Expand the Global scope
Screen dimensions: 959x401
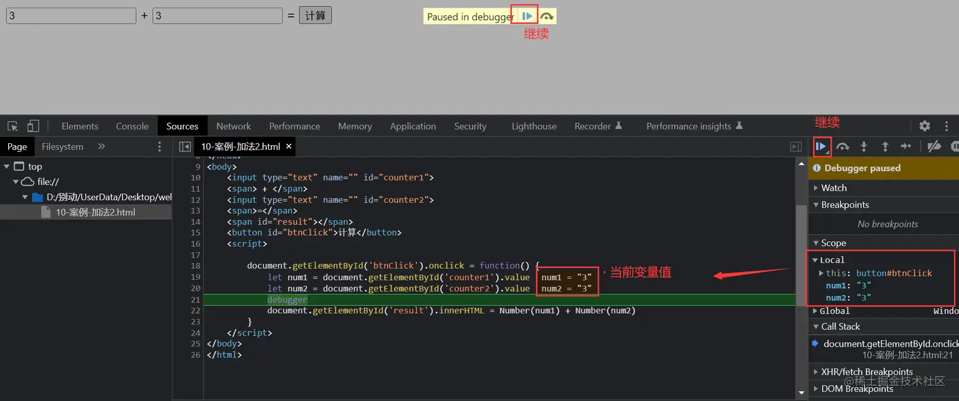tap(815, 310)
